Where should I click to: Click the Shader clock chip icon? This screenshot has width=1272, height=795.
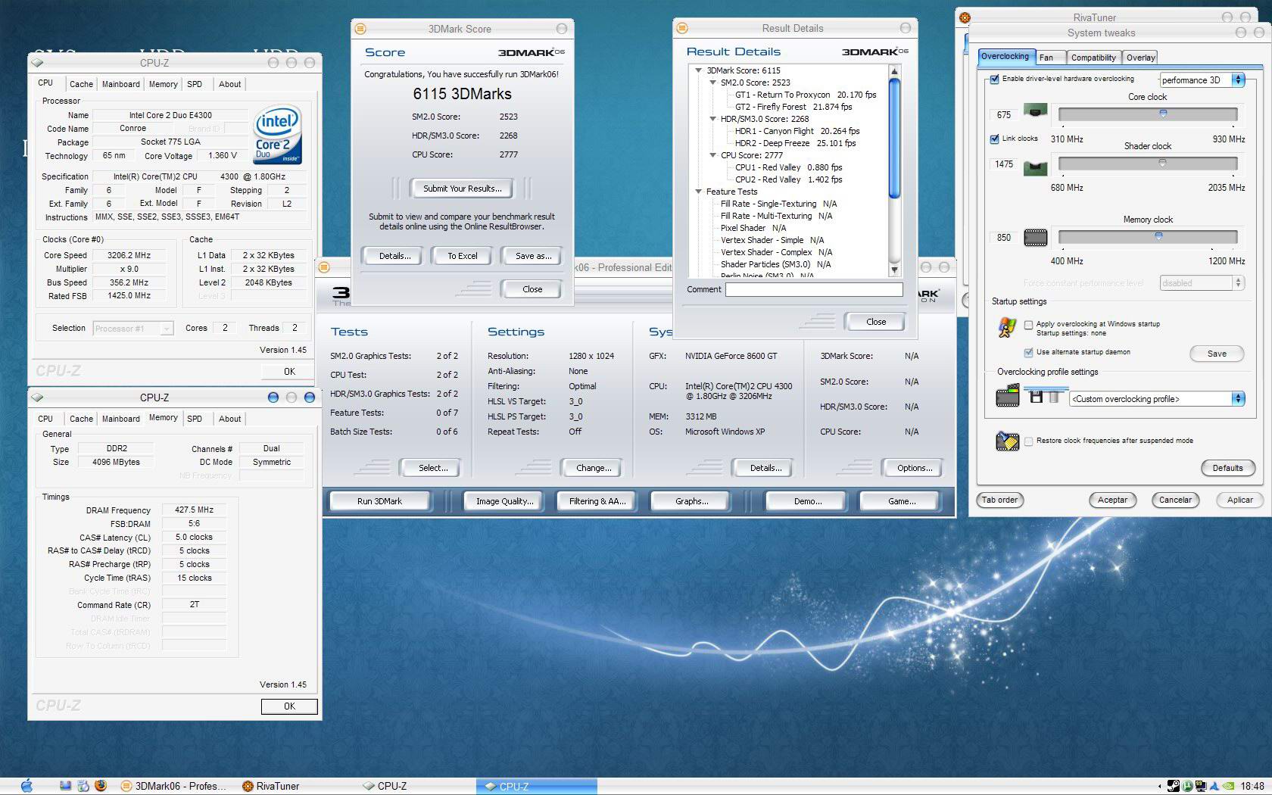(x=1035, y=167)
